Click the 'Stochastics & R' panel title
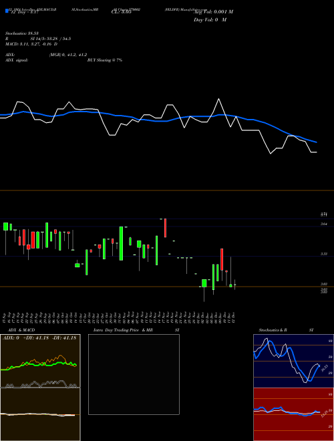 point(273,330)
